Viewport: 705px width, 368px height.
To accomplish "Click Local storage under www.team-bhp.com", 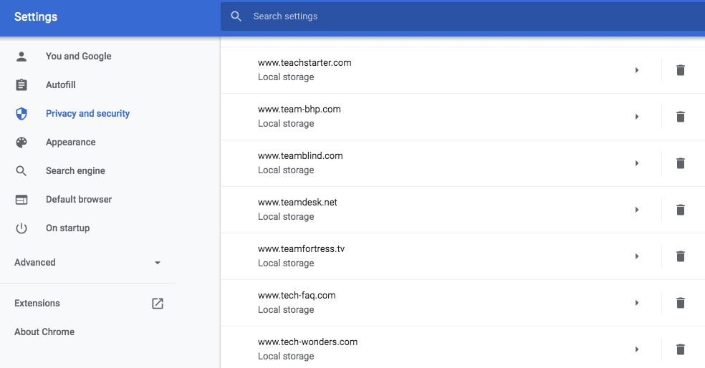I will pyautogui.click(x=286, y=124).
